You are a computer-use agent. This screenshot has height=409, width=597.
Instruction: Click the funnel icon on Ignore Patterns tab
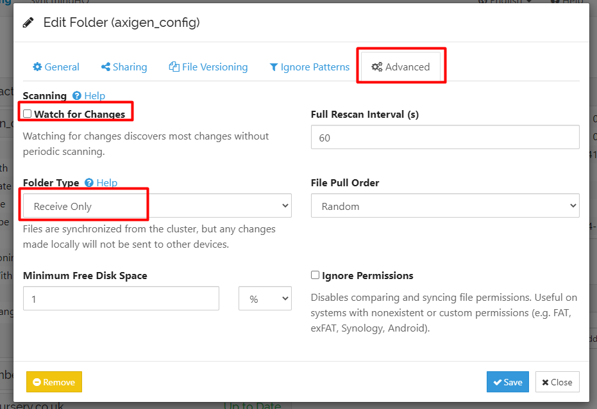[274, 67]
